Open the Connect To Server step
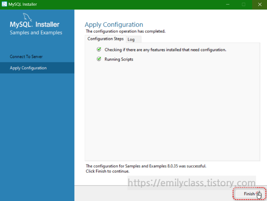267x201 pixels. tap(37, 56)
